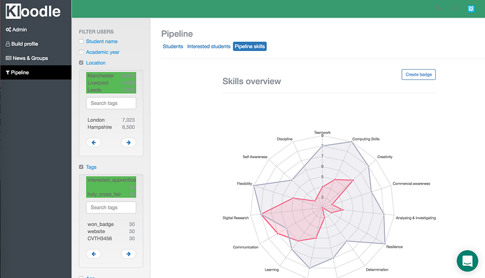
Task: Go to next page of Location tags
Action: point(128,142)
